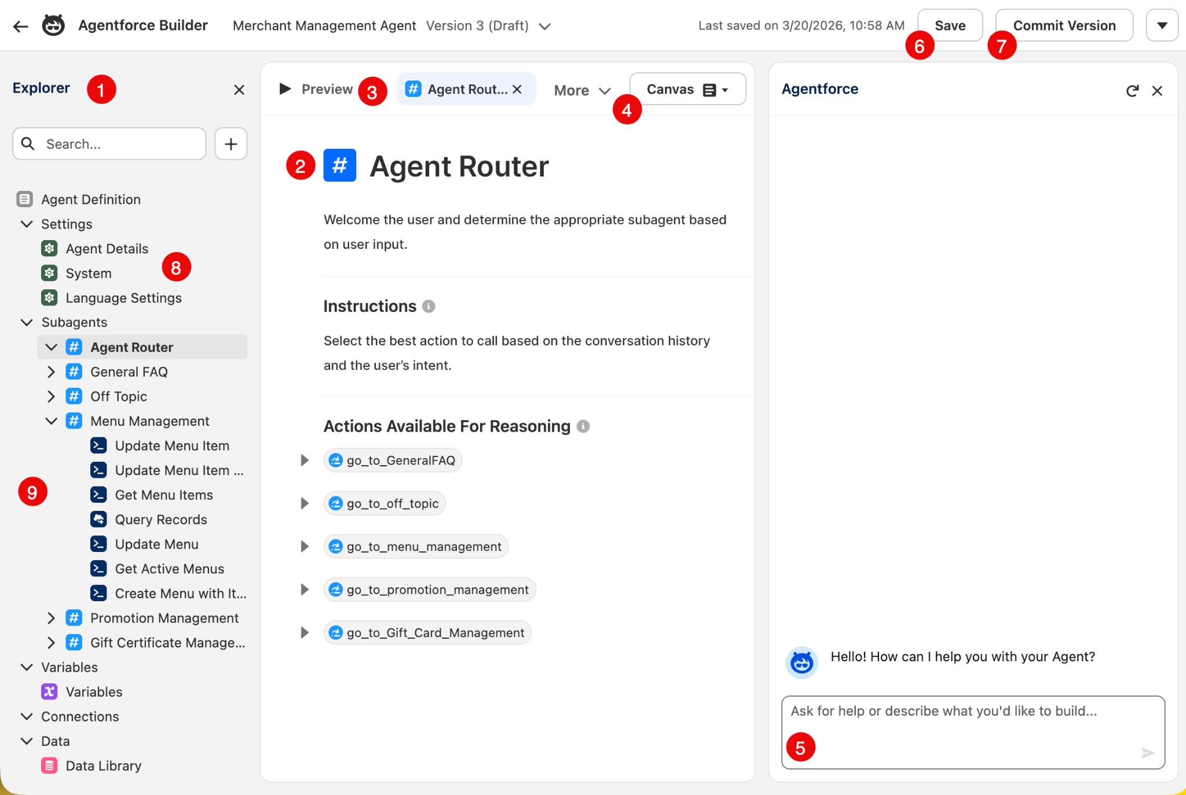
Task: Click the Language Settings gear icon
Action: pyautogui.click(x=50, y=298)
